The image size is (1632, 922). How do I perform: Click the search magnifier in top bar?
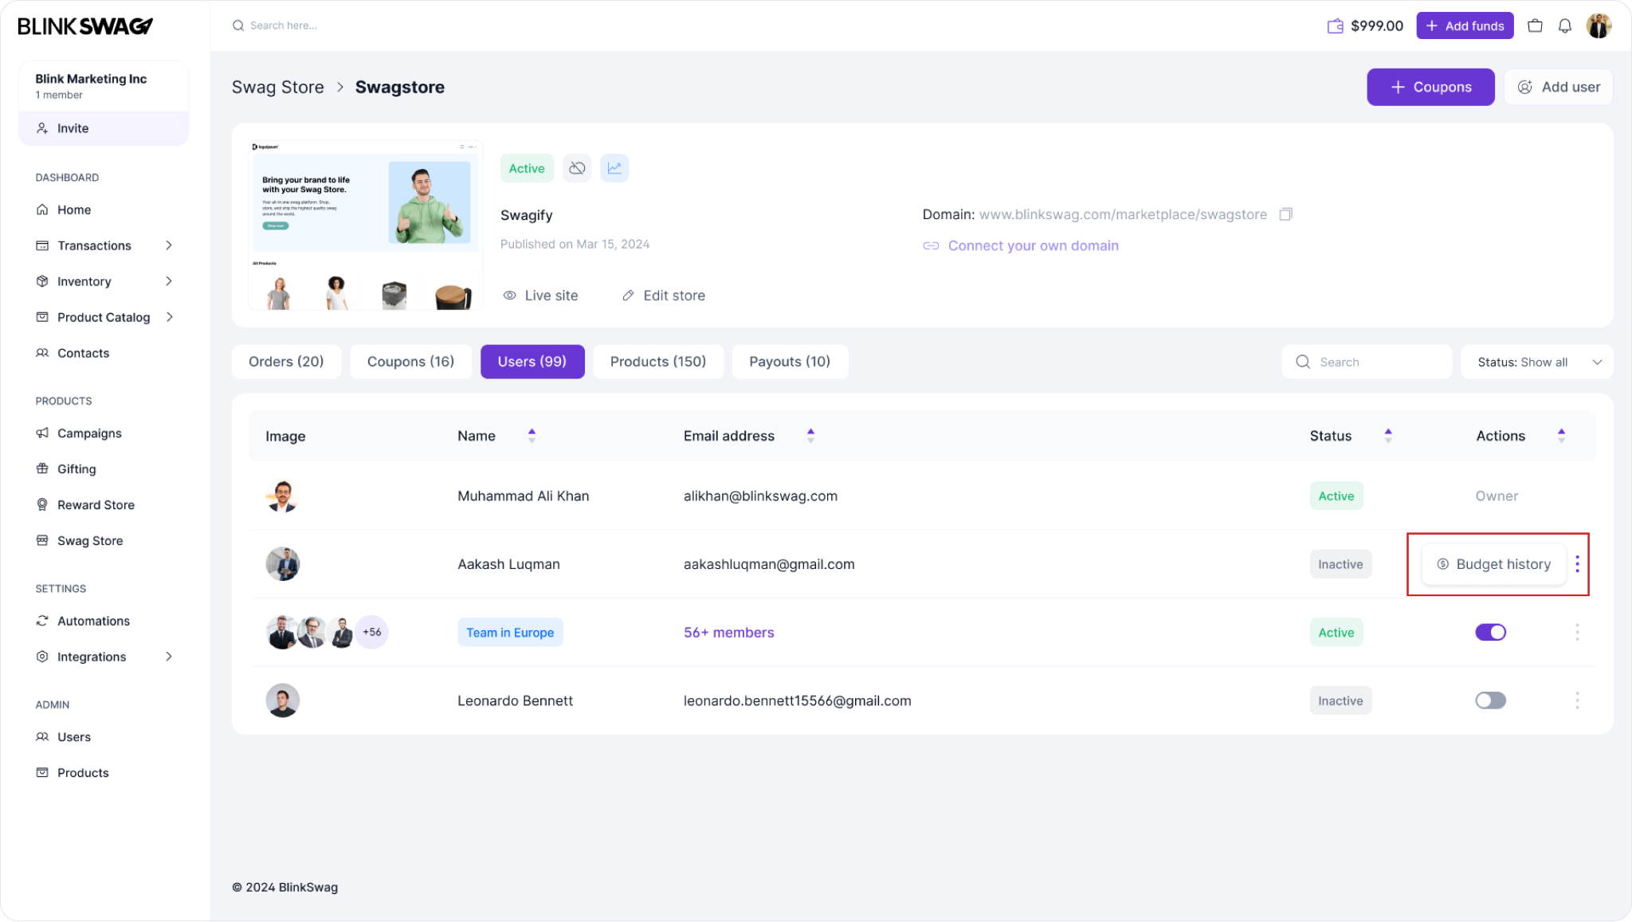(237, 26)
